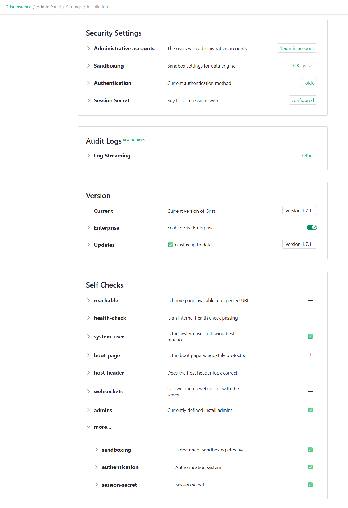This screenshot has width=348, height=508.
Task: Expand the Log Streaming section
Action: click(88, 156)
